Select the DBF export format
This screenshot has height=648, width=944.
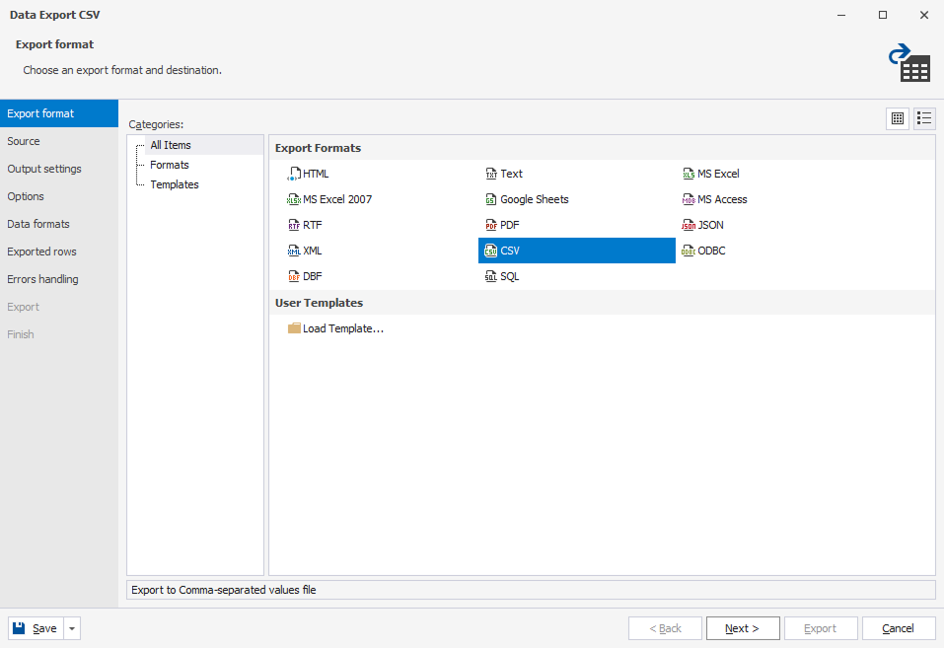[x=306, y=276]
